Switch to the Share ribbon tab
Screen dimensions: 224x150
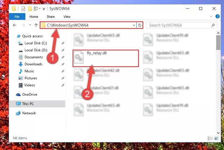pos(51,17)
